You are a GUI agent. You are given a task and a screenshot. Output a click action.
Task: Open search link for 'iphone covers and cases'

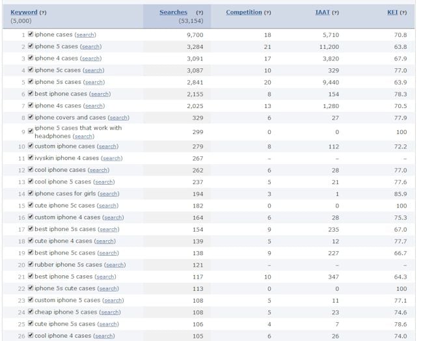pyautogui.click(x=118, y=118)
